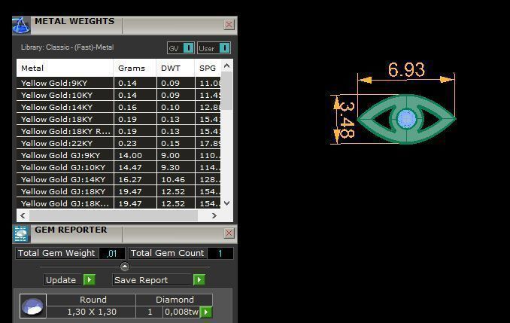Sort by the Metal column header

[65, 68]
